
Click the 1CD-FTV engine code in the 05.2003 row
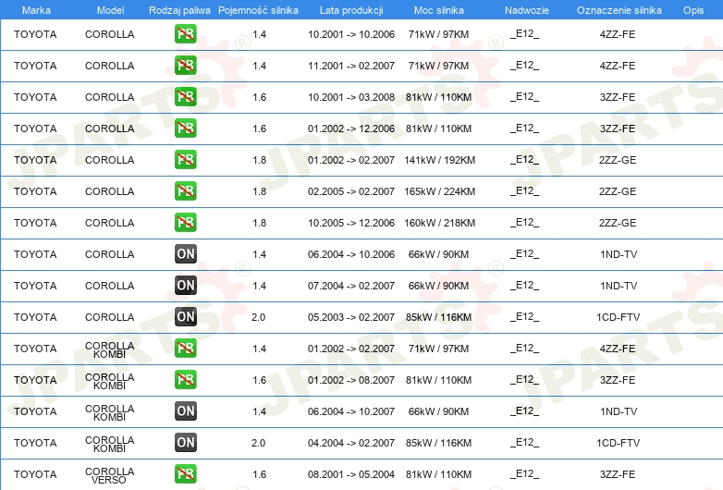coord(618,317)
